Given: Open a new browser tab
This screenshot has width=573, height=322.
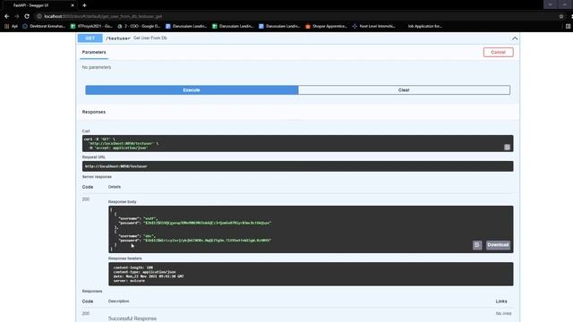Looking at the screenshot, I should coord(84,5).
